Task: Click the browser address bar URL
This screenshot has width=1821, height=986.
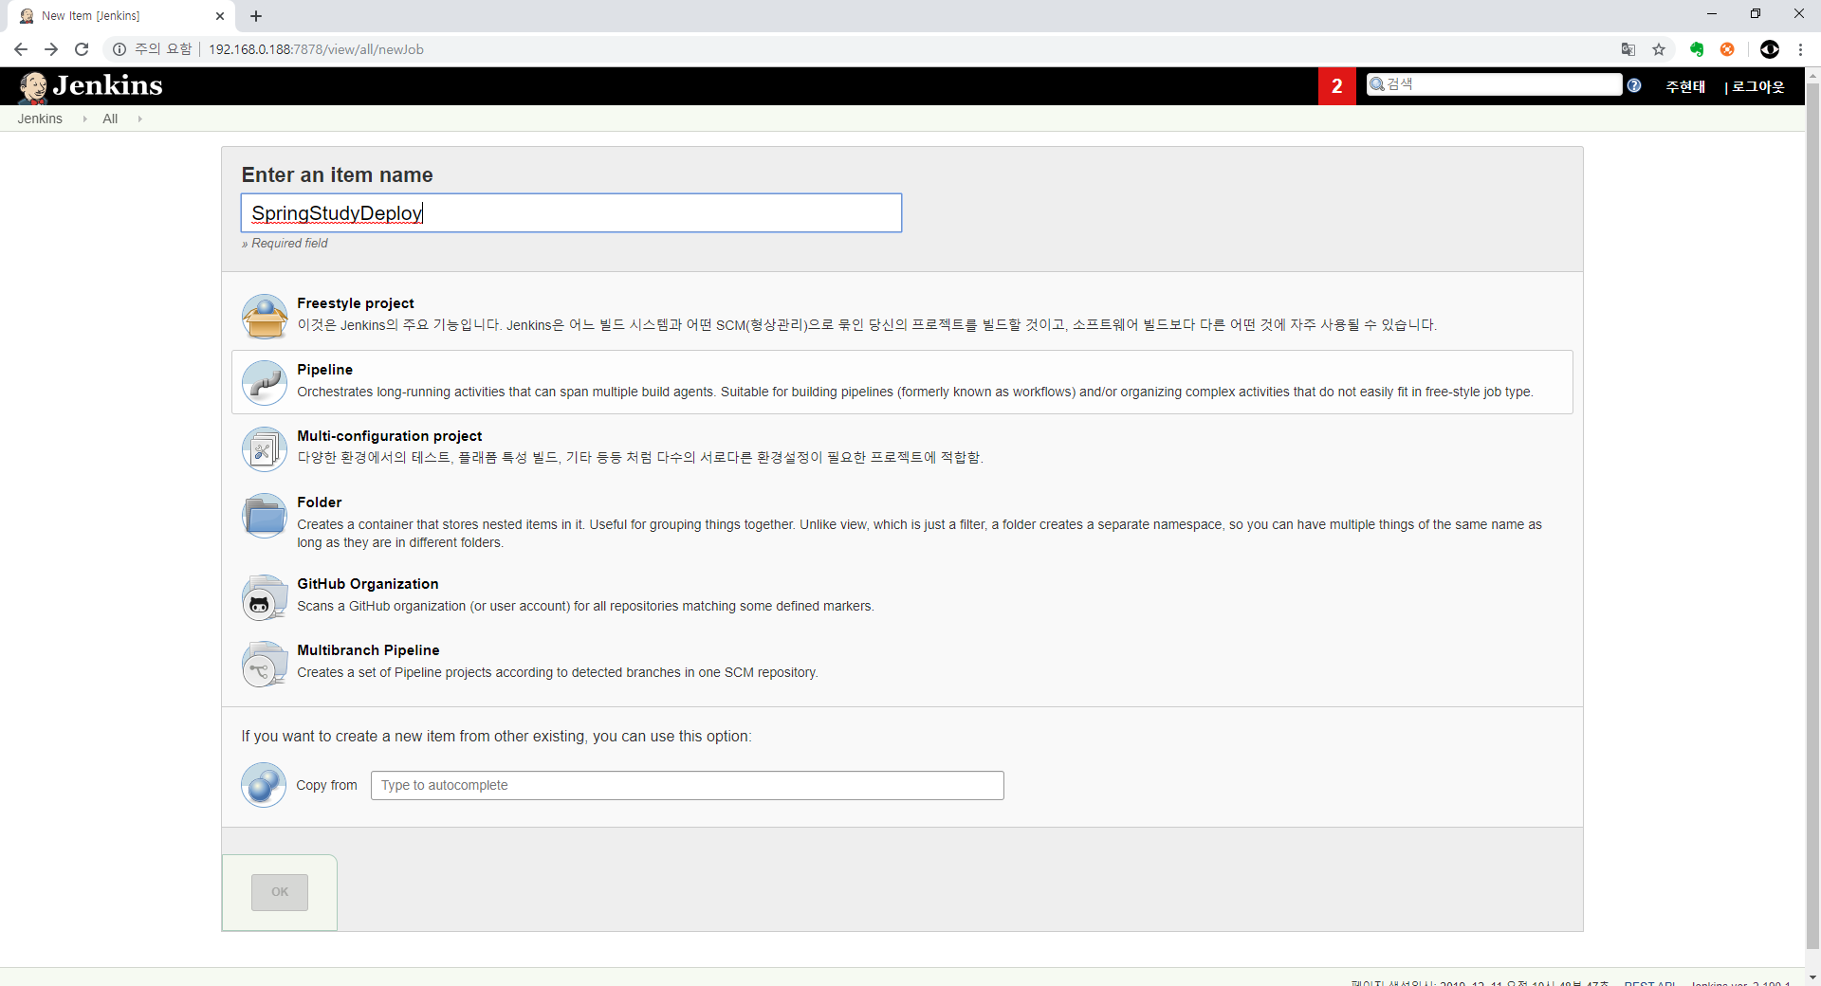Action: pos(316,49)
